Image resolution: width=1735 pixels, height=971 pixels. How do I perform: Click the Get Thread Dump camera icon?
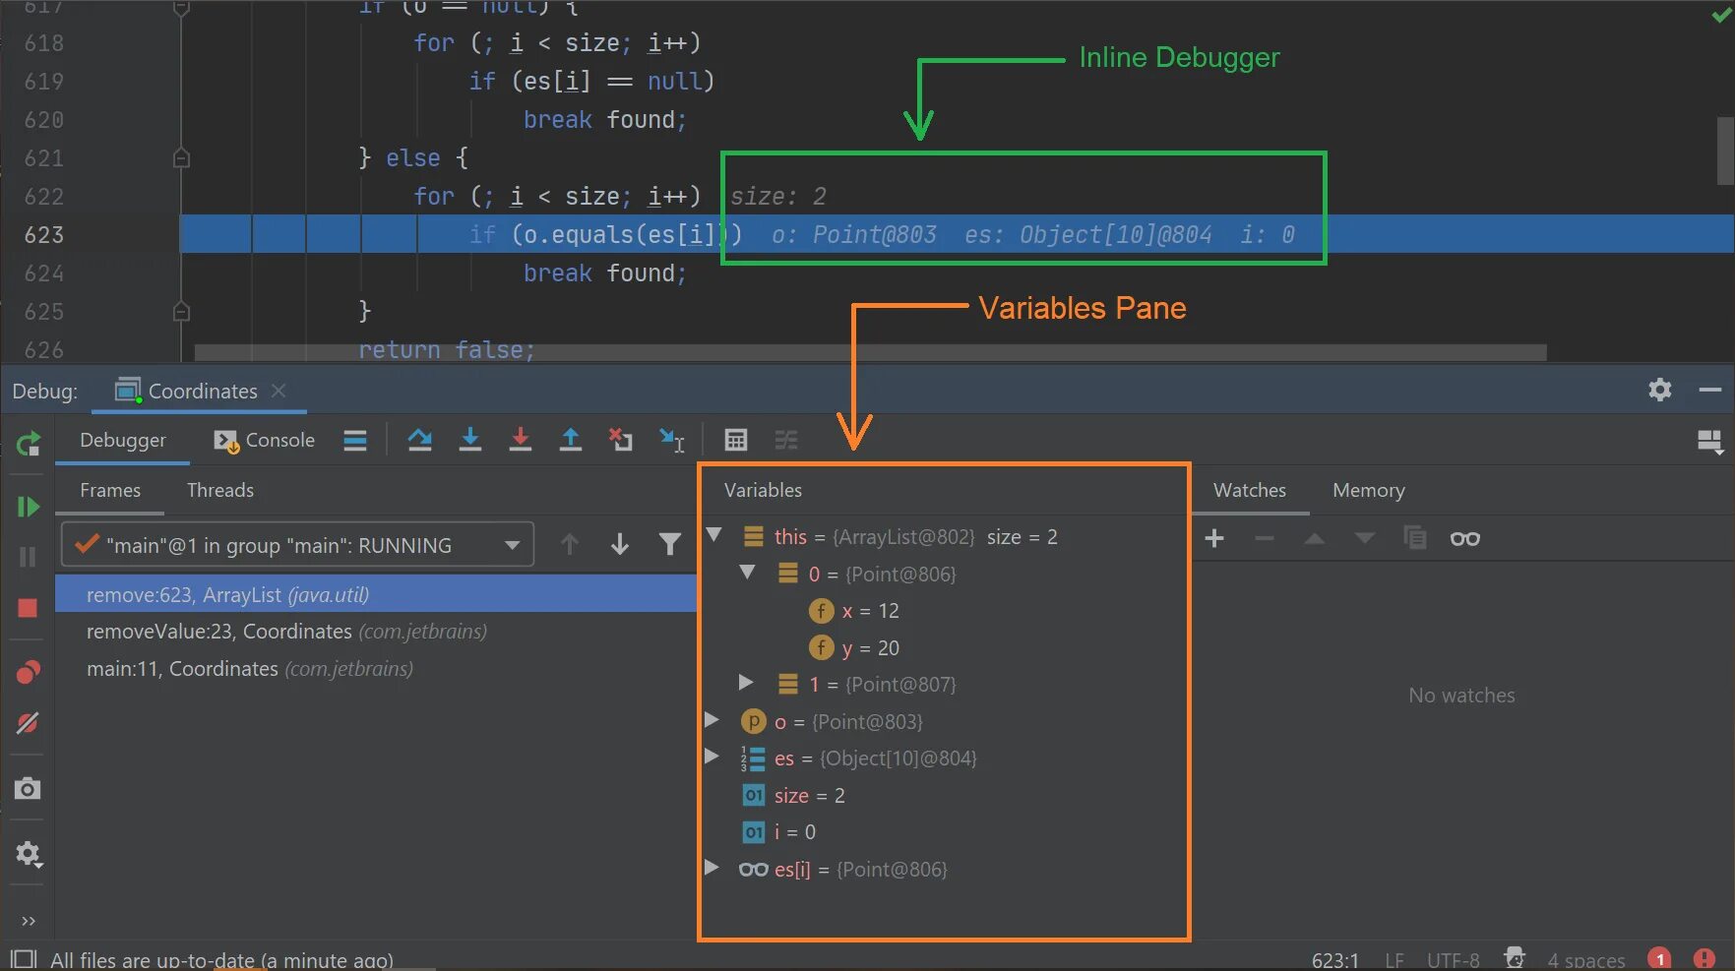pyautogui.click(x=27, y=787)
